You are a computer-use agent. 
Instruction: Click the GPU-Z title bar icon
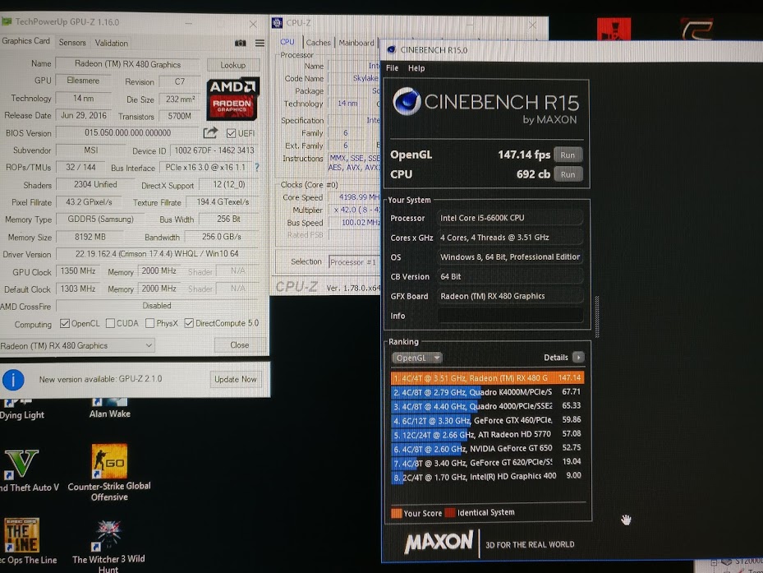(x=7, y=22)
